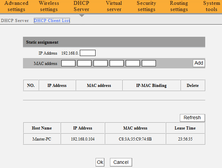Switch to the DHCP Server sub-tab
Screen dimensions: 222x168
click(15, 21)
